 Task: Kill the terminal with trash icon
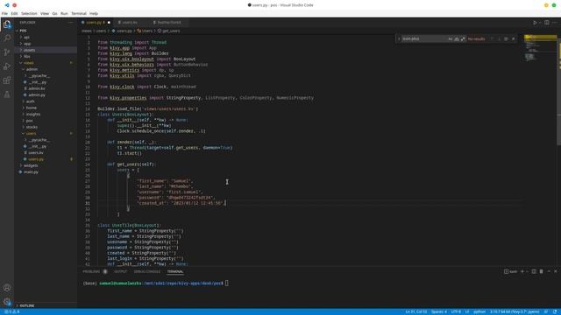[x=541, y=271]
